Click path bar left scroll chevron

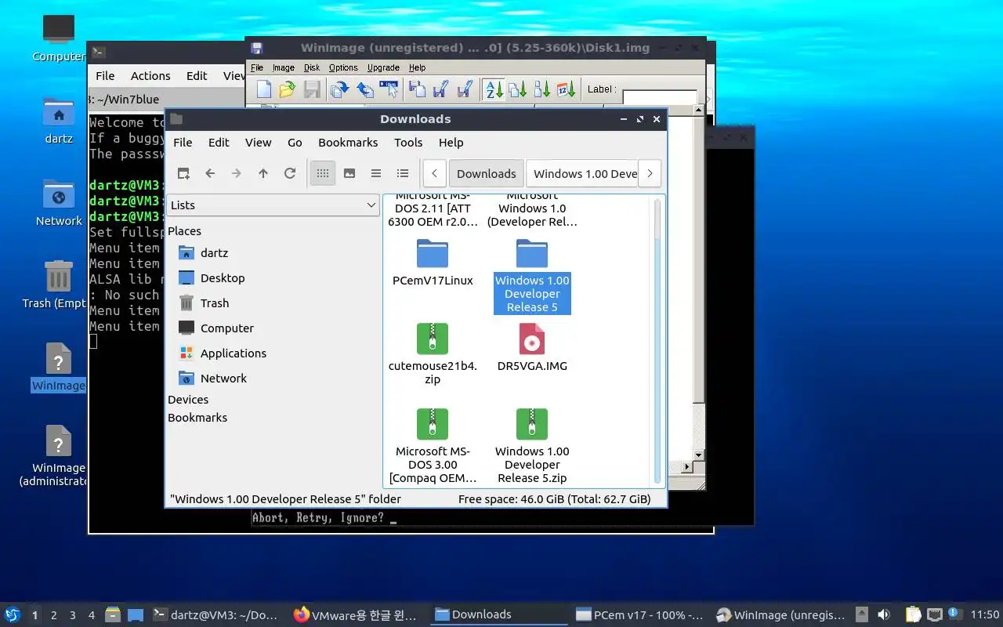(x=434, y=173)
